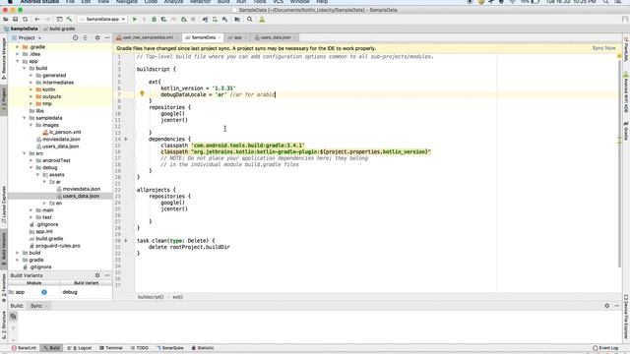Click the Synchronize refresh toolbar icon

(25, 19)
